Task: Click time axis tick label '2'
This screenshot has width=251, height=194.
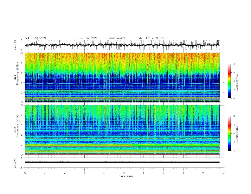Action: [x=65, y=173]
